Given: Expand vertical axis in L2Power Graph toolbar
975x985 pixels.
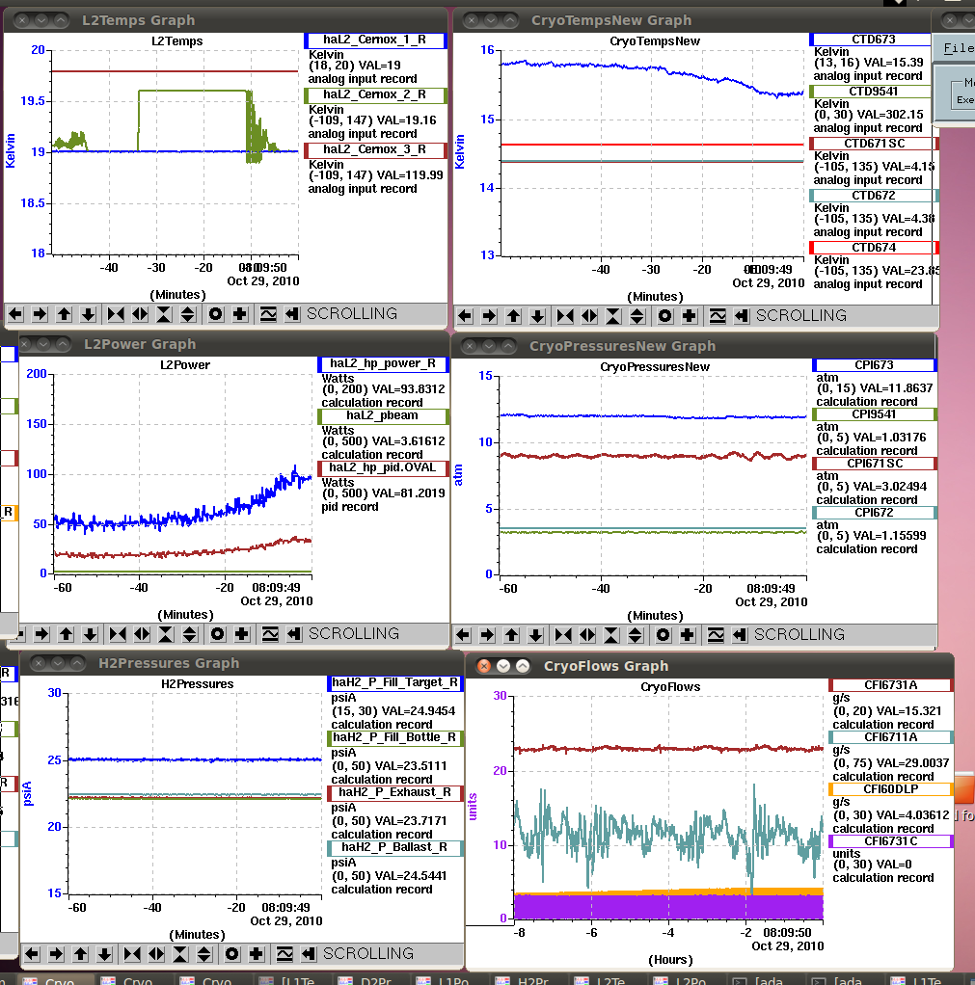Looking at the screenshot, I should coord(190,634).
